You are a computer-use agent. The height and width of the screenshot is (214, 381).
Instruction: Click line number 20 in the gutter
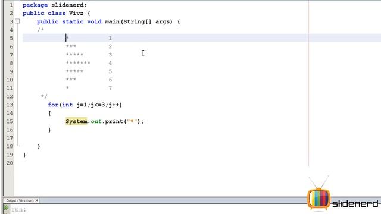pos(10,163)
